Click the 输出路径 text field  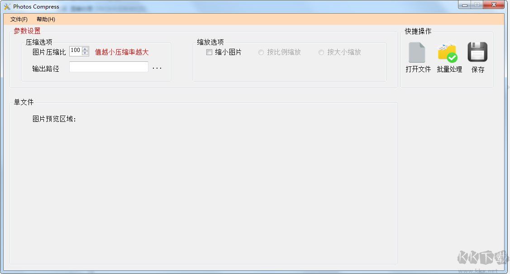pos(109,67)
